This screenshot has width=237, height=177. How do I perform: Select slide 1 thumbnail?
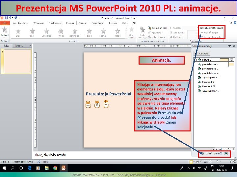tap(17, 61)
